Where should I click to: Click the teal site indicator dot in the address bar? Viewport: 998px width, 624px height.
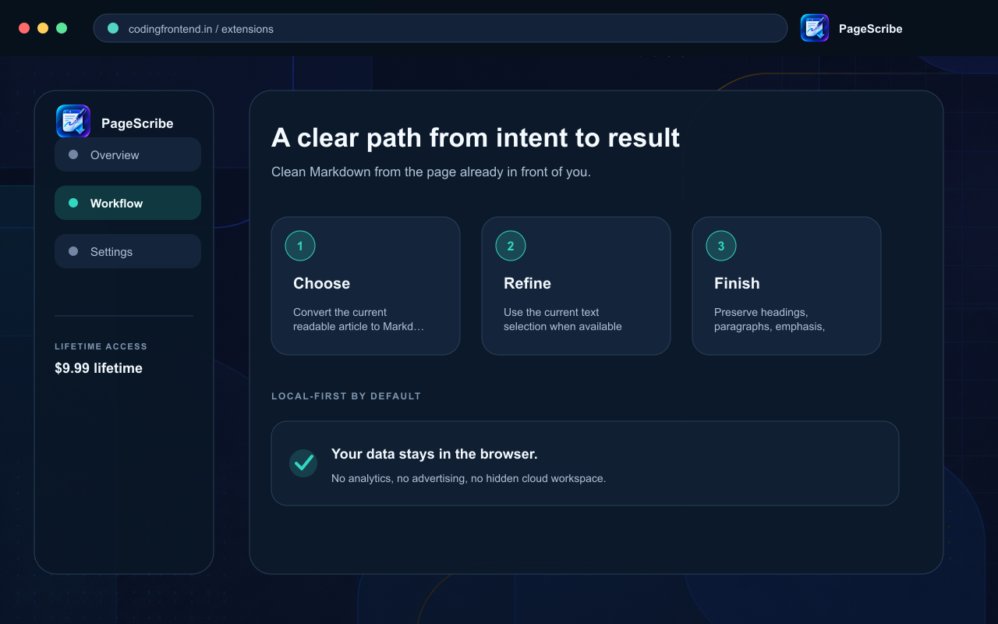[113, 28]
